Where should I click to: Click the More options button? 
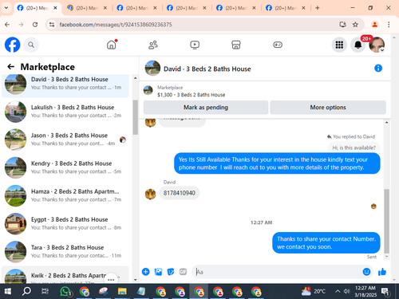328,108
